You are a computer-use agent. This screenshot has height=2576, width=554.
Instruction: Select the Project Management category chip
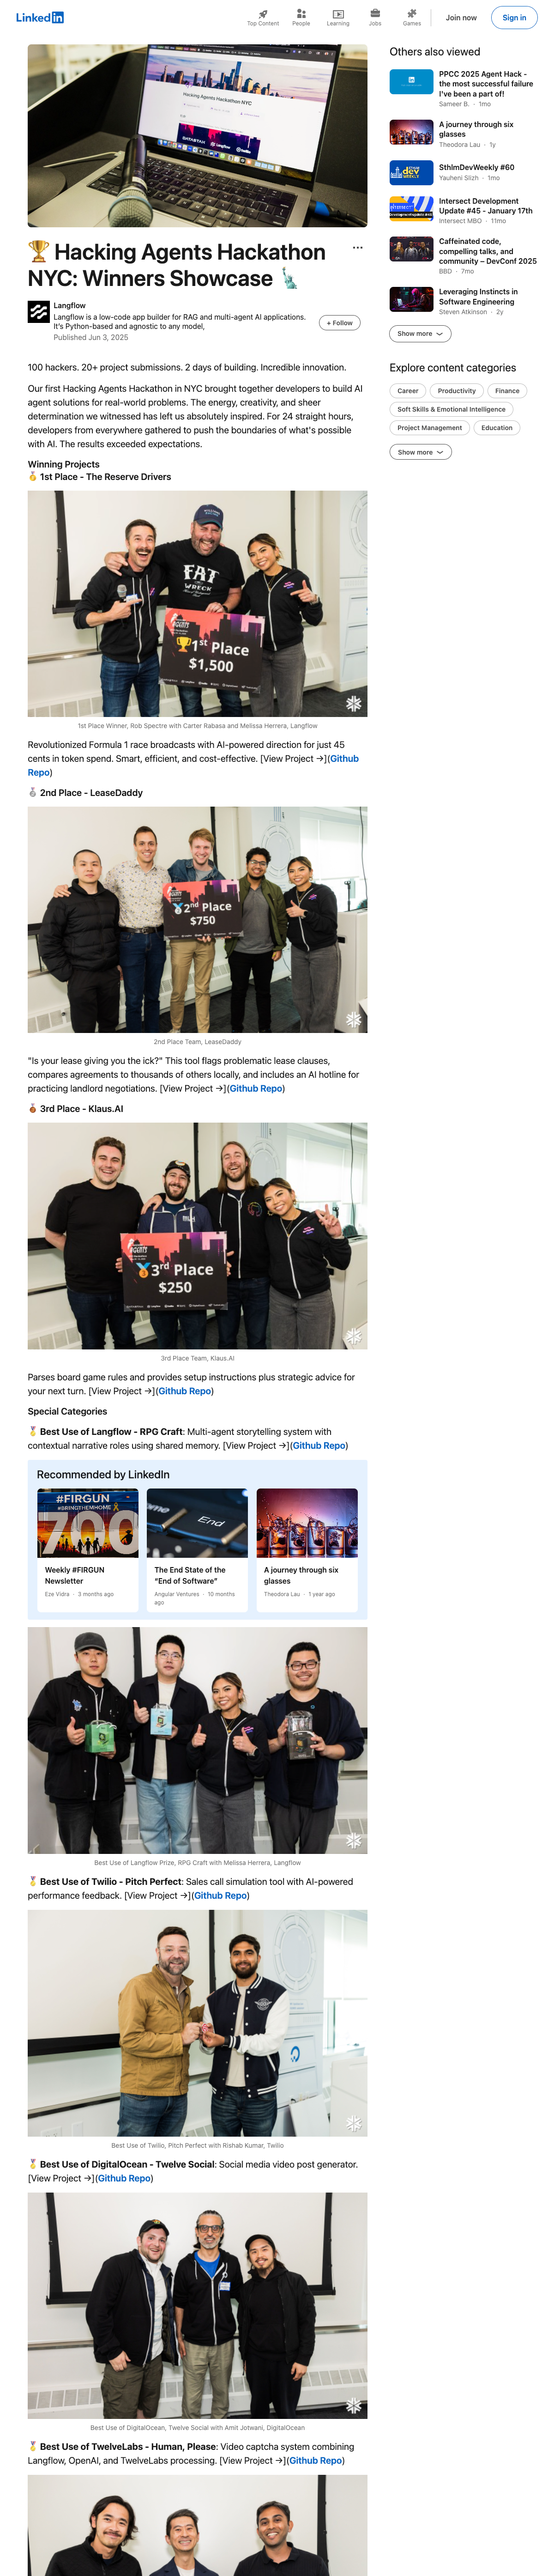click(x=430, y=428)
